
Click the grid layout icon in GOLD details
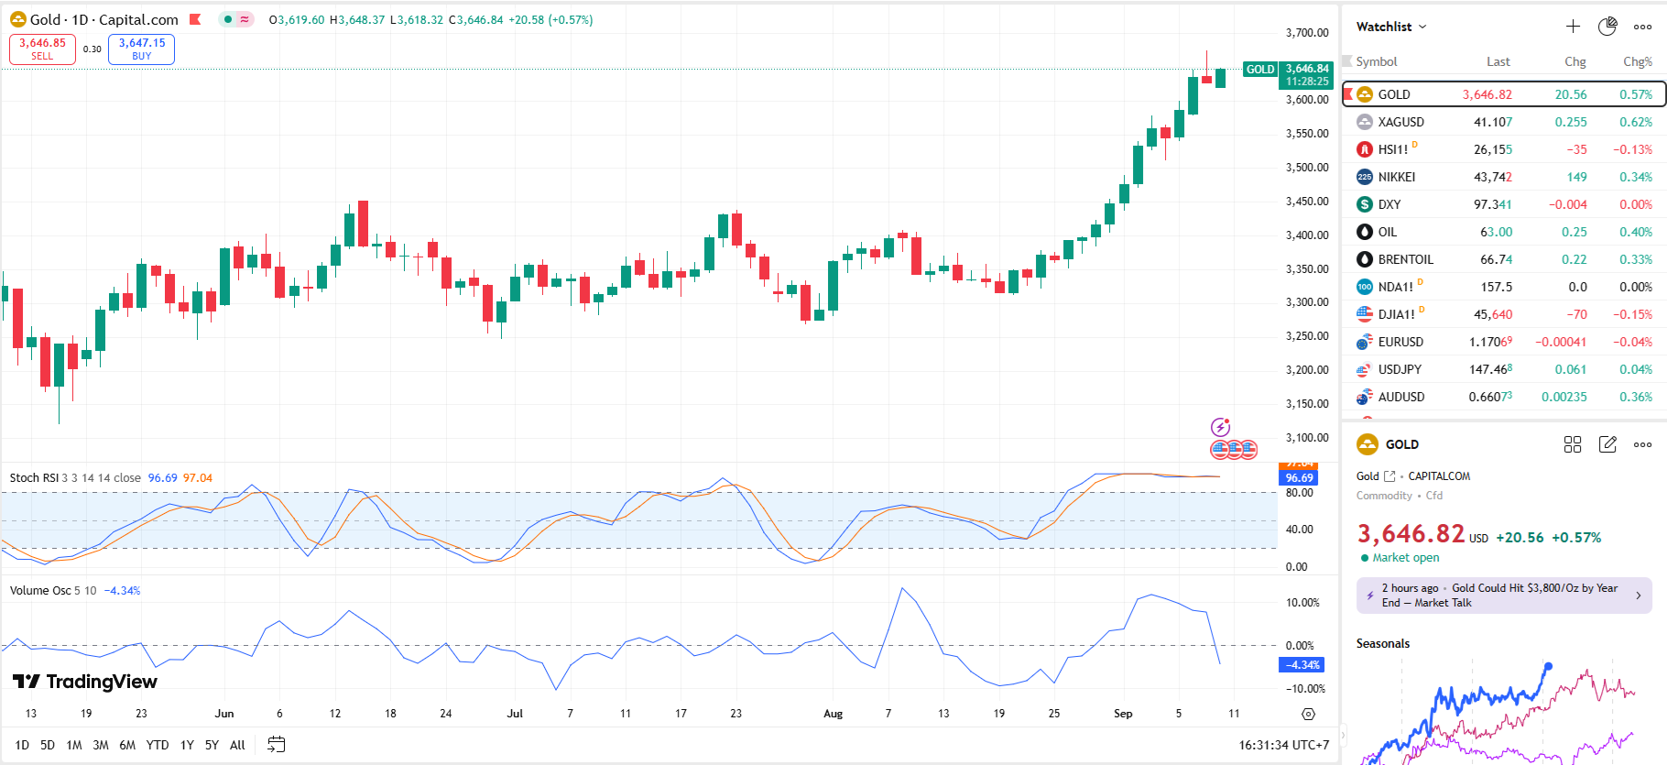1573,444
